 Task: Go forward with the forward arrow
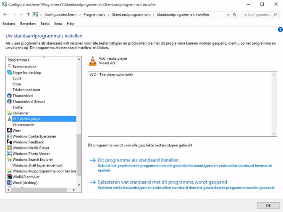click(x=14, y=14)
